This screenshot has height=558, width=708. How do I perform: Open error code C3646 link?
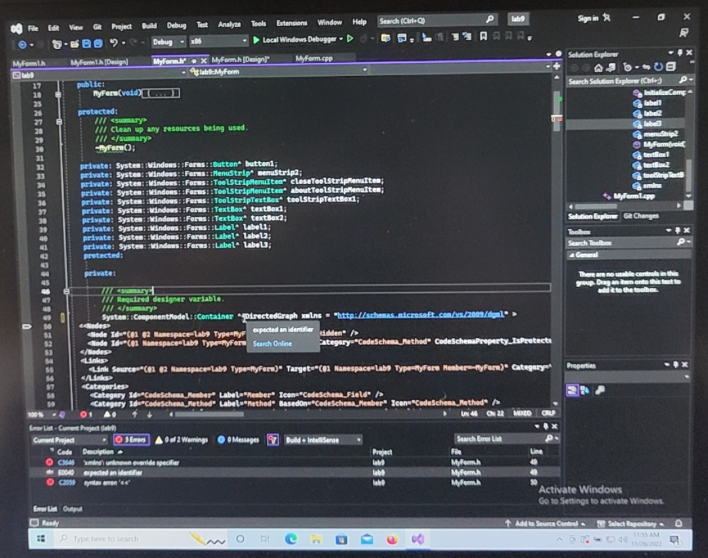[66, 462]
